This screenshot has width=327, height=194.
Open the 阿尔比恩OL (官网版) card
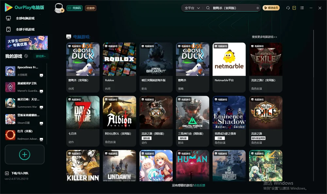pyautogui.click(x=119, y=121)
